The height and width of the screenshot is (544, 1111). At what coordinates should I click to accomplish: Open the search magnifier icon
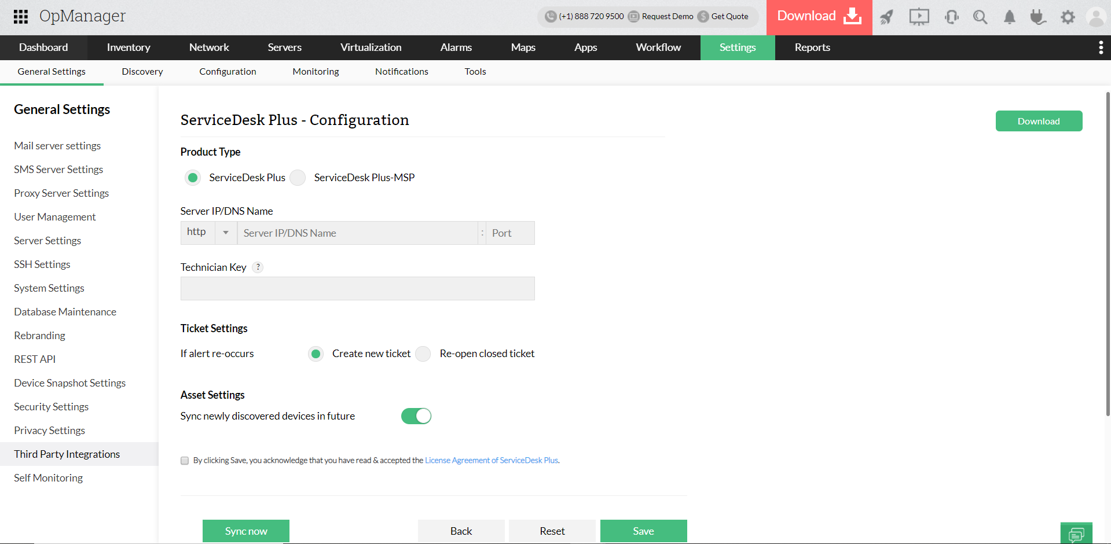point(980,17)
